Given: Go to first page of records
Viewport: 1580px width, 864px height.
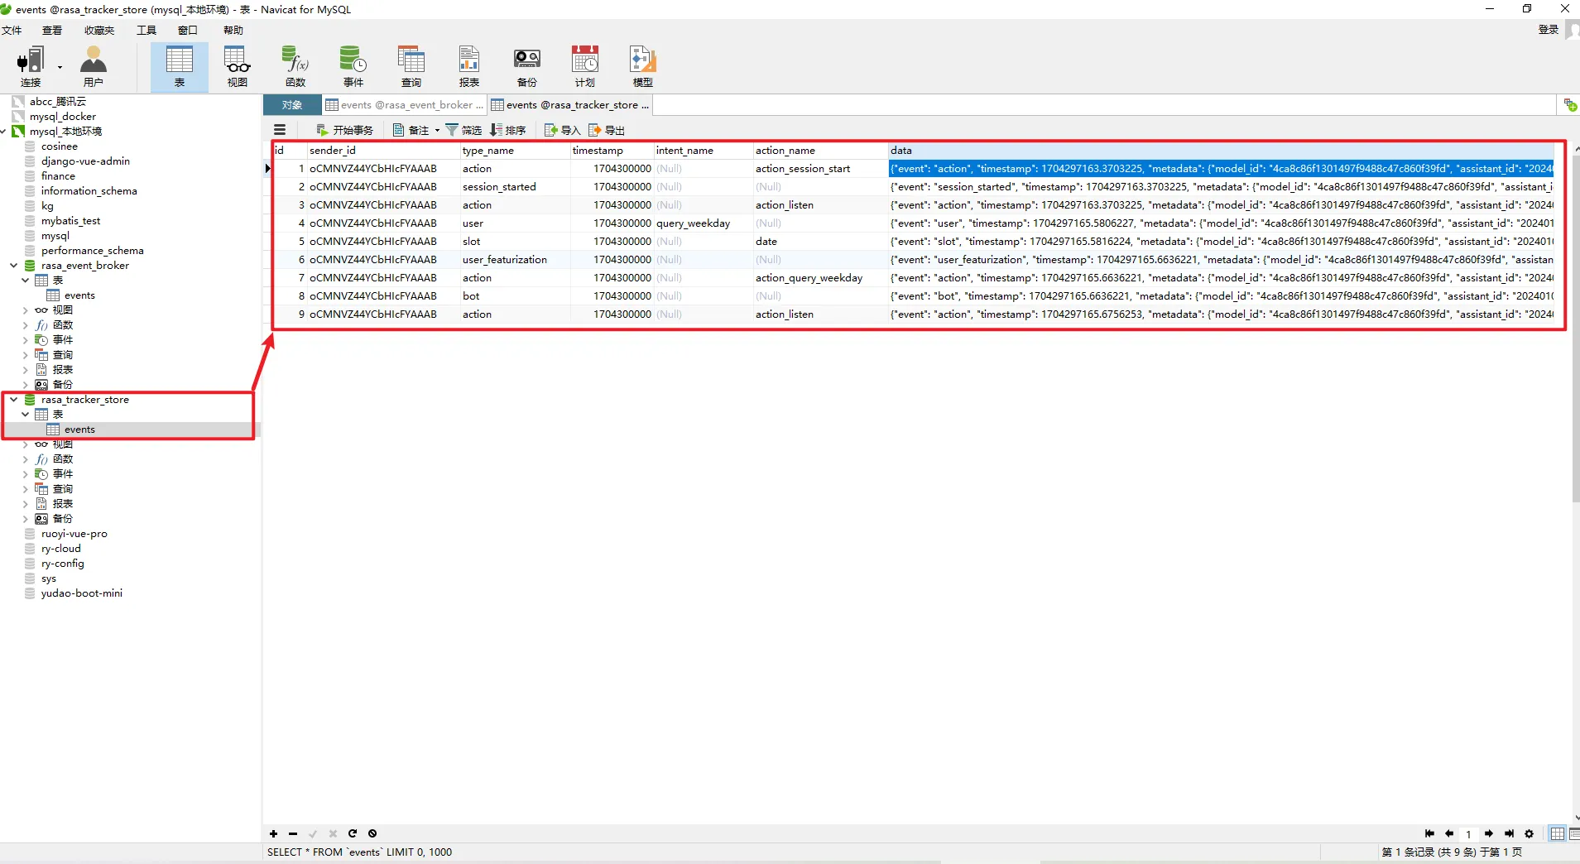Looking at the screenshot, I should tap(1429, 833).
